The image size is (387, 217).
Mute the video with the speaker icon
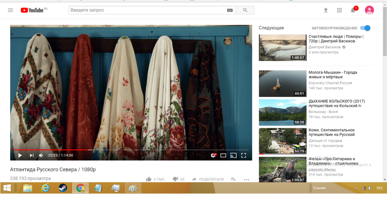click(x=41, y=155)
